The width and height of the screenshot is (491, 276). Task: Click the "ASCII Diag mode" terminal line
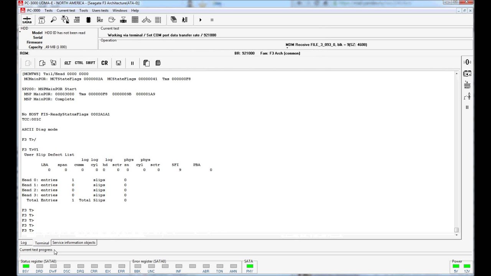tap(40, 130)
